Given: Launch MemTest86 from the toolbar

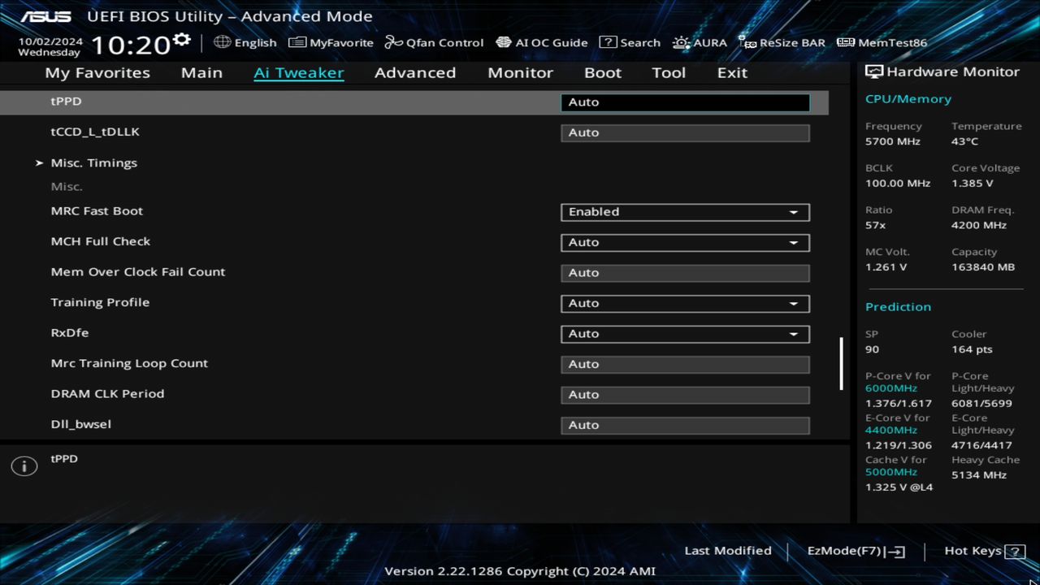Looking at the screenshot, I should 882,42.
